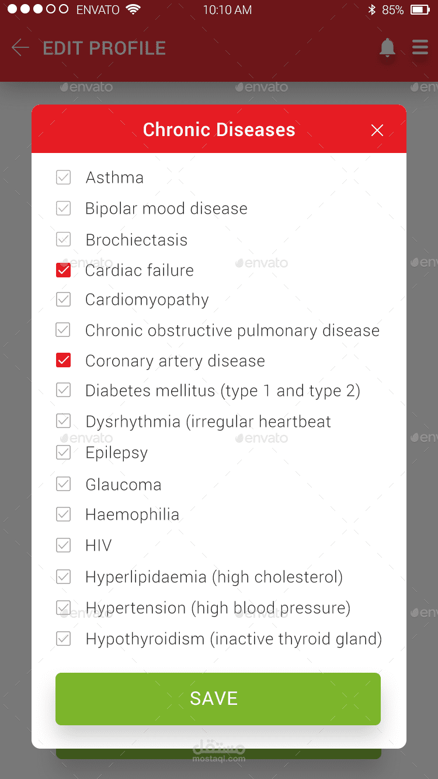Uncheck the Cardiac failure checkbox

coord(64,270)
